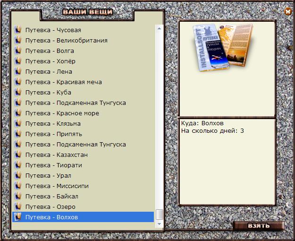
Task: Click the voucher icon beside Припять
Action: pos(17,134)
